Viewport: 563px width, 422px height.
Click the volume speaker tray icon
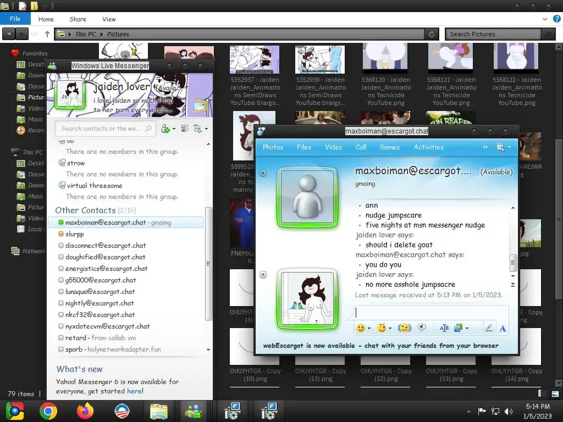point(509,411)
